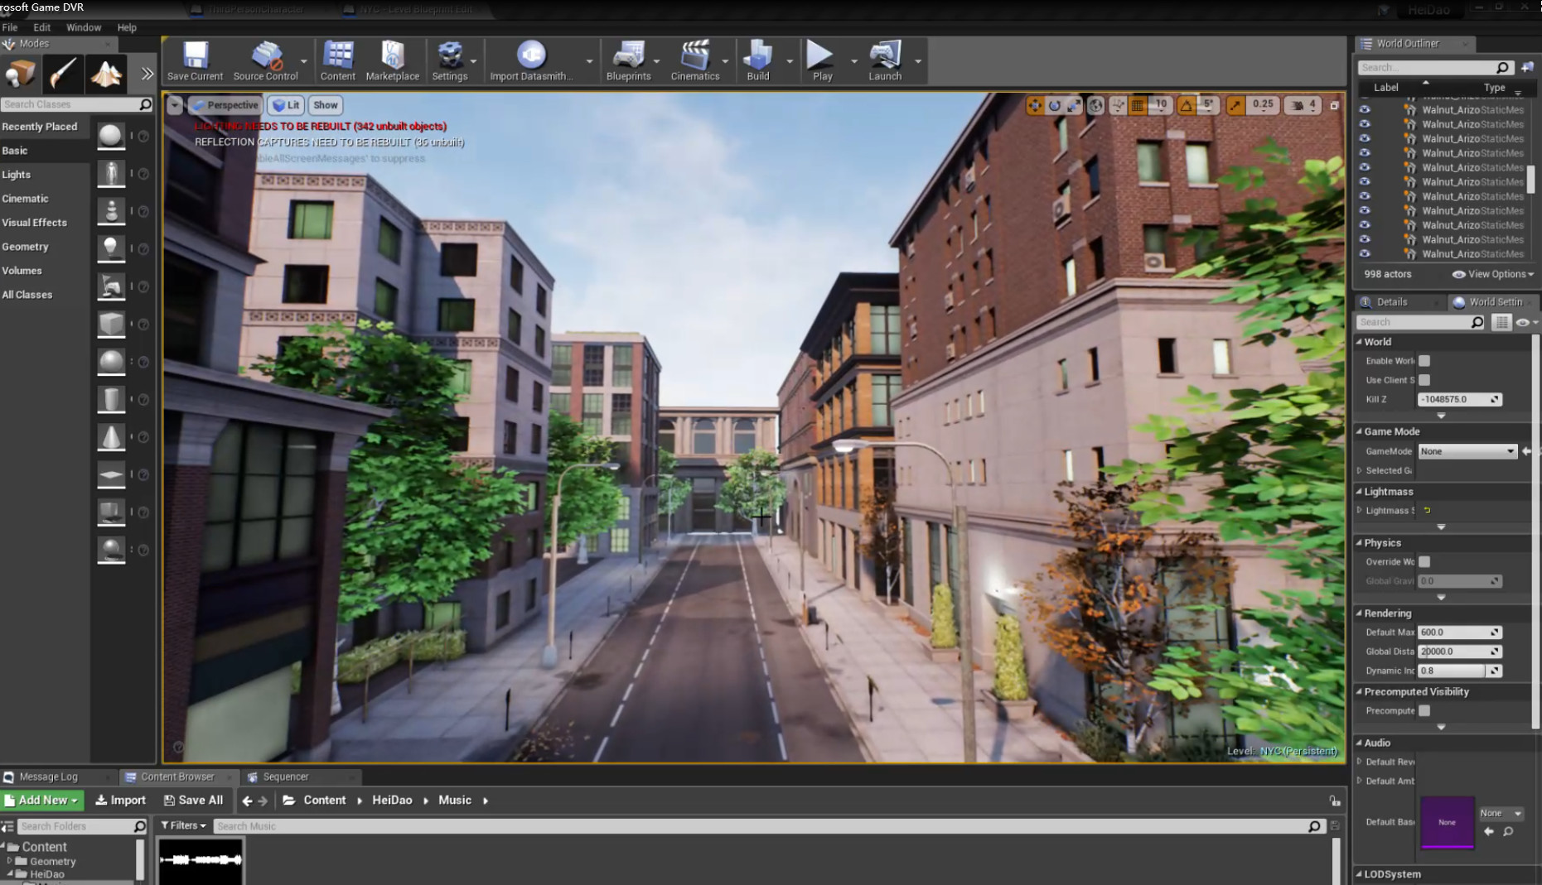Viewport: 1542px width, 885px height.
Task: Go back in Content Browser history
Action: point(247,801)
